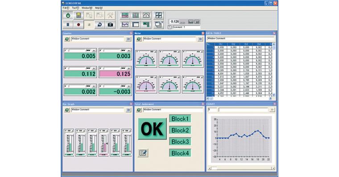339x177 pixels.
Task: Click the set button right of the hold button
Action: (x=197, y=22)
